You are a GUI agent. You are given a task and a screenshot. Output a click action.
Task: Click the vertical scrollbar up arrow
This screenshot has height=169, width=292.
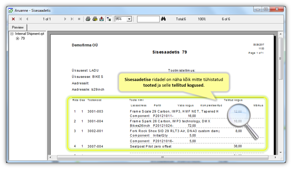coord(280,34)
